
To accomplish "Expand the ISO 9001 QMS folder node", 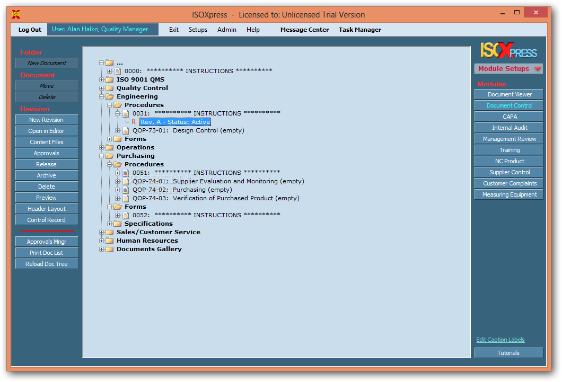I will click(101, 80).
